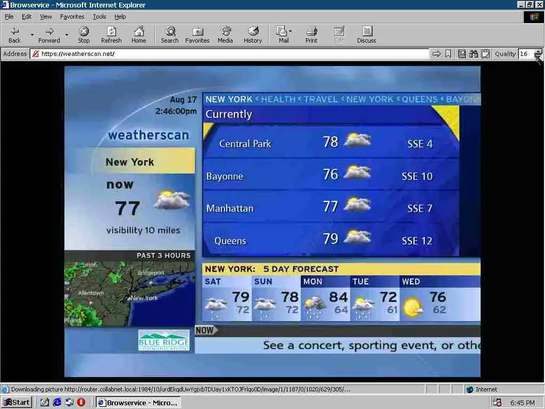Click the Go arrow beside the address bar
Image resolution: width=545 pixels, height=409 pixels.
(x=436, y=54)
